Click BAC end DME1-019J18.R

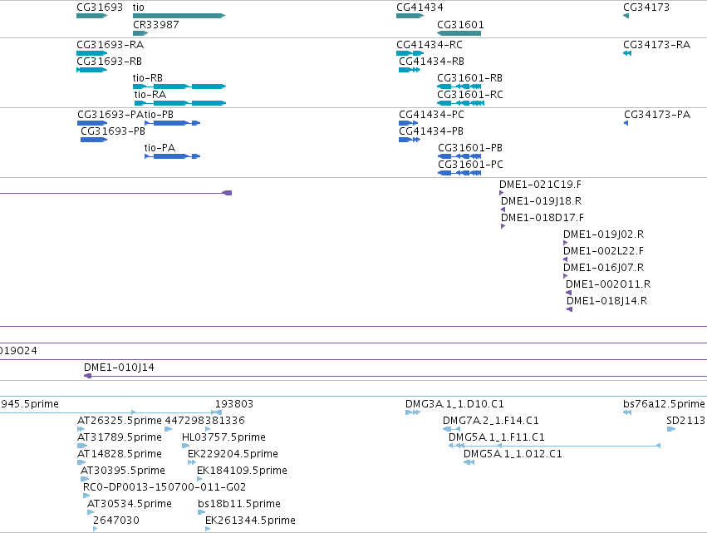pyautogui.click(x=541, y=201)
